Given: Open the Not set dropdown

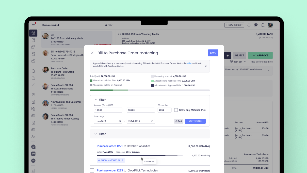Looking at the screenshot, I should click(238, 62).
